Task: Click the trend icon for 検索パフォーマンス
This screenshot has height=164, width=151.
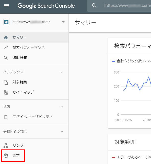Action: [x=6, y=48]
